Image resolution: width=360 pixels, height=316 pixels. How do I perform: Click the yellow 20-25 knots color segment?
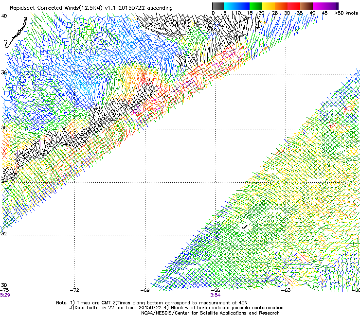269,6
